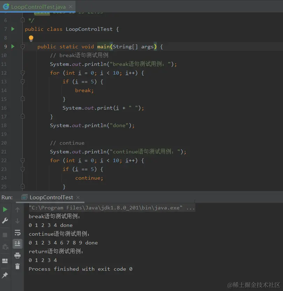
Task: Click the fold end marker at line 15
Action: [23, 99]
